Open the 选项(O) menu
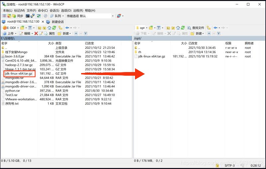Screen dimensions: 266x169 point(66,11)
